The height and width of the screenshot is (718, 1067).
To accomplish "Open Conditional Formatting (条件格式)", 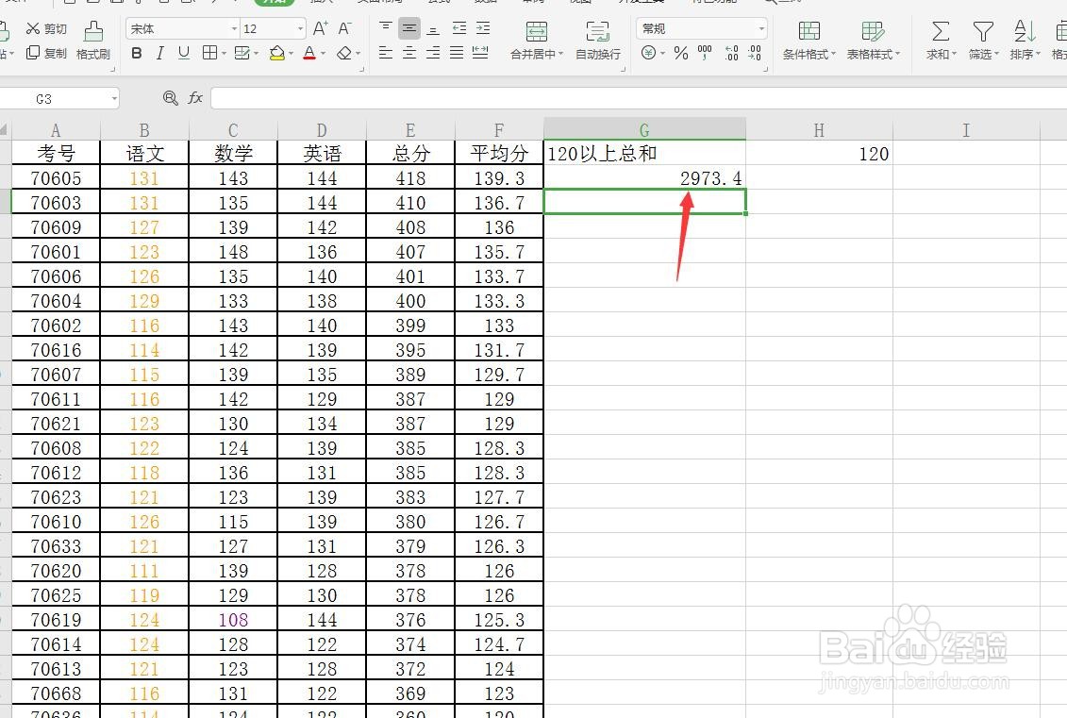I will click(809, 41).
